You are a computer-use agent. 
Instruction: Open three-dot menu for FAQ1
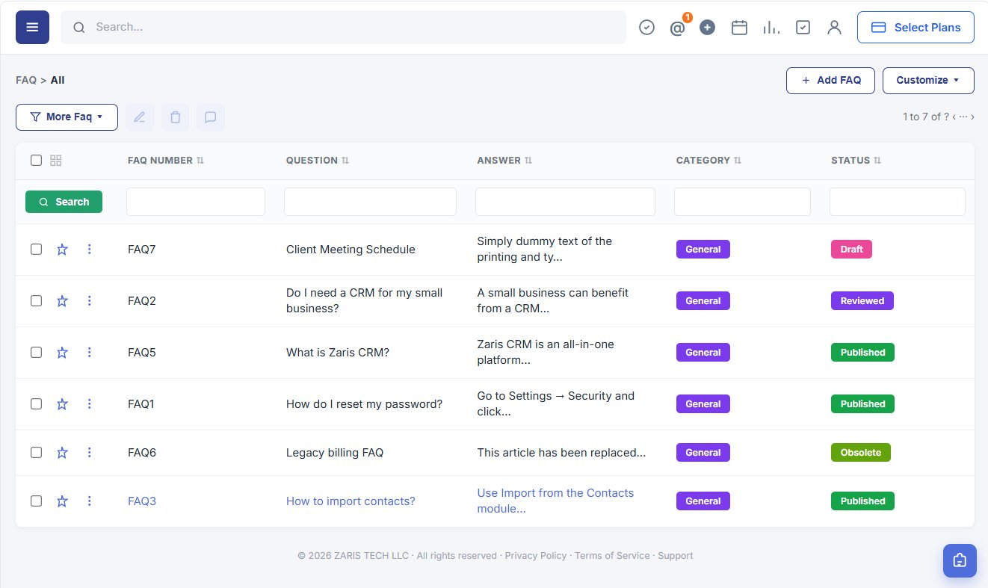pyautogui.click(x=89, y=404)
